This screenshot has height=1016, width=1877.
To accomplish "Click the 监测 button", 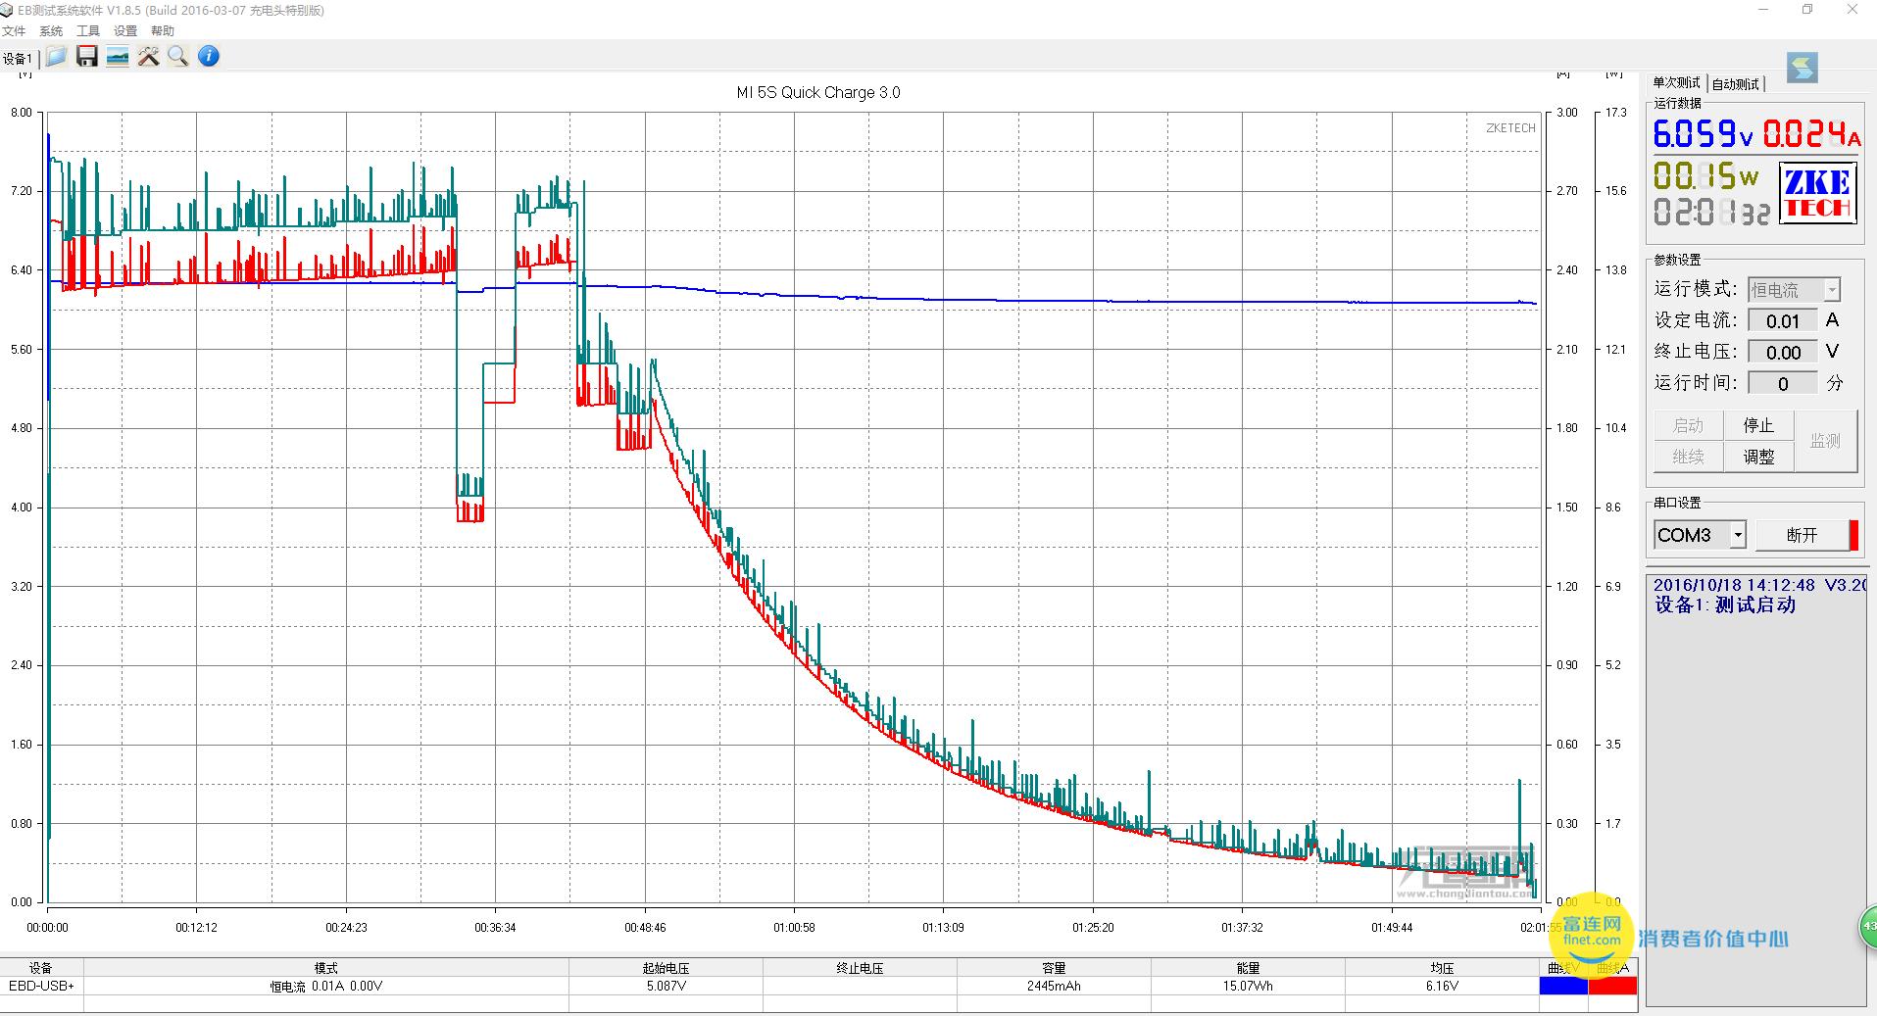I will (x=1825, y=441).
